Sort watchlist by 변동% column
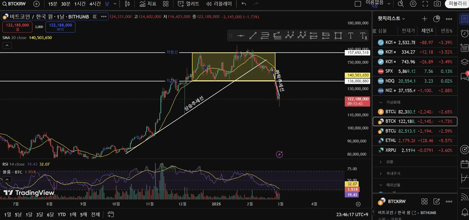The width and height of the screenshot is (469, 220). click(x=447, y=31)
